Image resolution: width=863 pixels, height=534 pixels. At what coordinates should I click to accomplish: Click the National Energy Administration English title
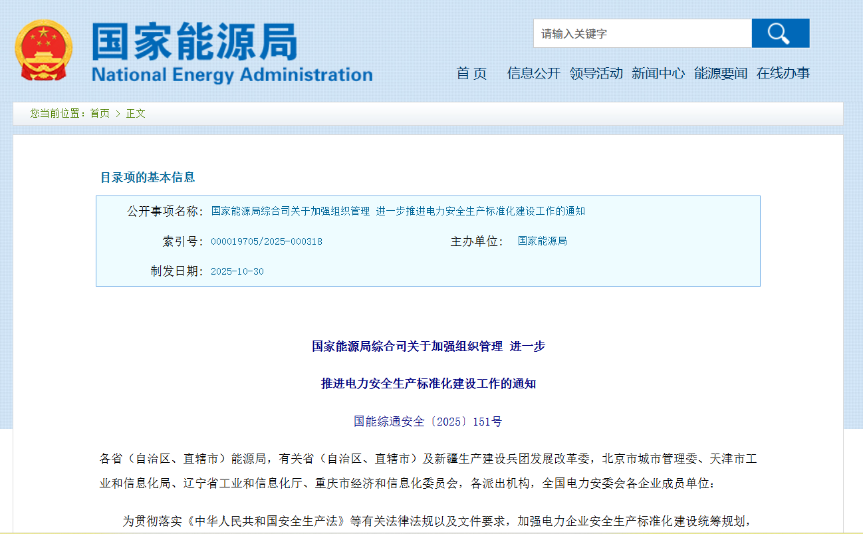coord(231,74)
